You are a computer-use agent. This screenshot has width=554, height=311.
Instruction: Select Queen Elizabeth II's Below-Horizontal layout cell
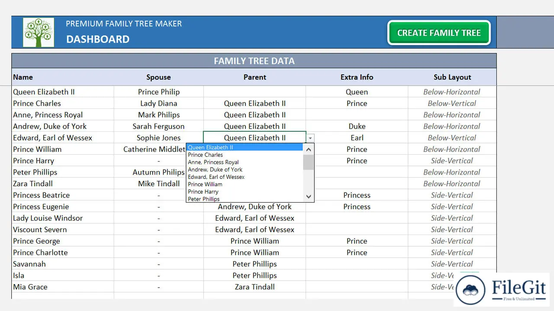452,92
